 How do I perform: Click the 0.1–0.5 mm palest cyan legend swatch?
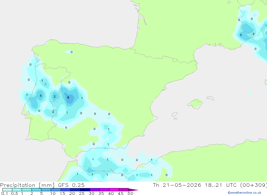tap(7, 190)
